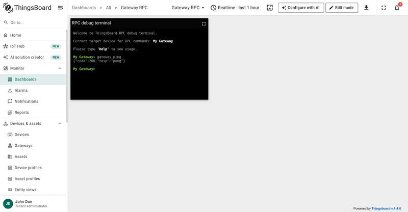This screenshot has height=212, width=408.
Task: Click the Reports sidebar icon
Action: [x=10, y=113]
